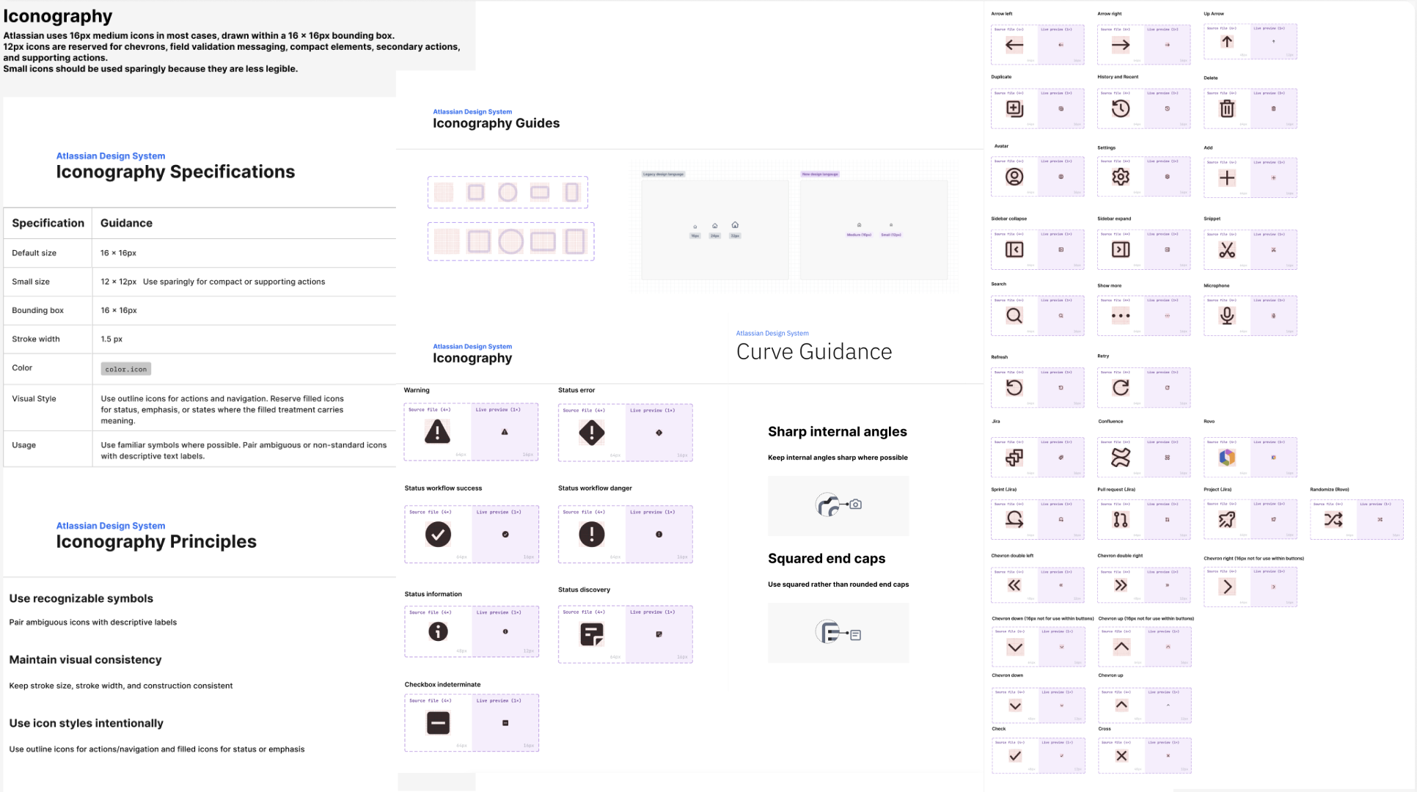Screen dimensions: 1417x792
Task: Select the large Status workflow success check icon
Action: [x=438, y=535]
